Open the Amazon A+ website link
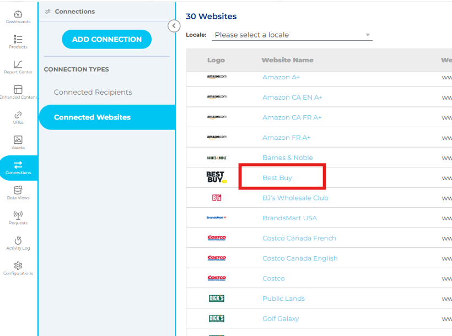This screenshot has height=336, width=452. [281, 77]
